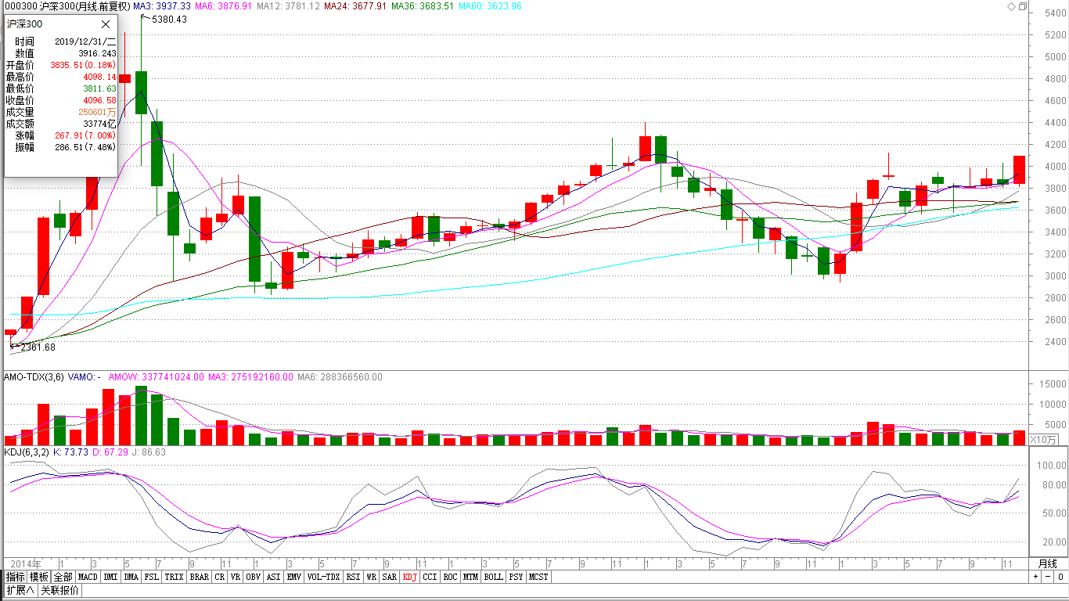Select the SAR indicator tab
The height and width of the screenshot is (601, 1069).
pos(390,577)
